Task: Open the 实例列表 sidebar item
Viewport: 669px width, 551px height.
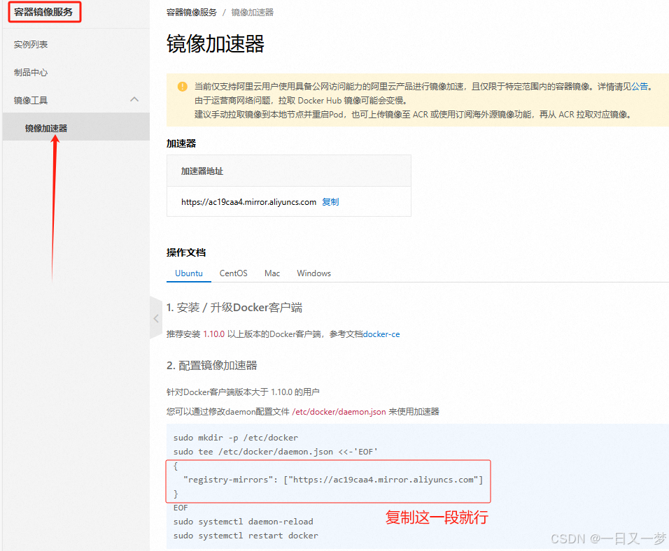Action: 30,44
